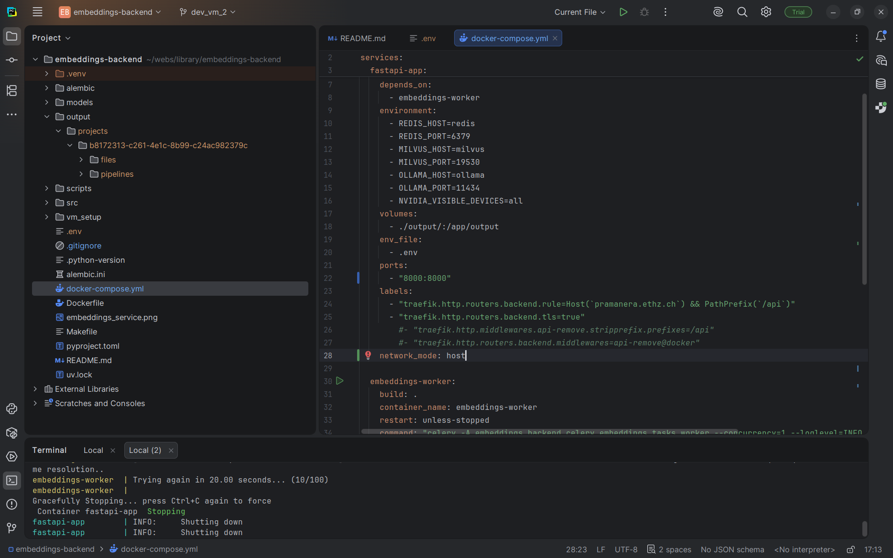Expand the pipelines folder
This screenshot has width=893, height=558.
tap(81, 174)
